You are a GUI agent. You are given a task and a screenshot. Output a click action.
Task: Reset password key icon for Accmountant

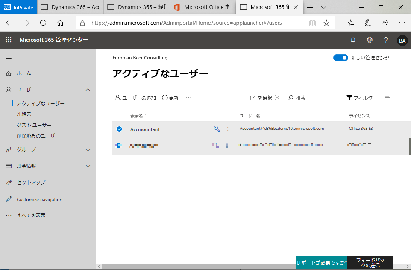(x=217, y=129)
